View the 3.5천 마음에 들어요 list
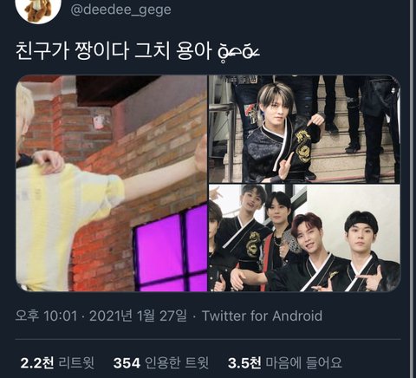 285,362
